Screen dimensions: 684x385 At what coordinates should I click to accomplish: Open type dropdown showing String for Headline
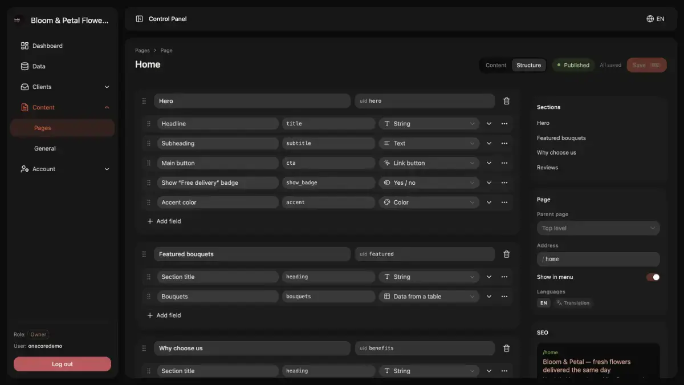click(x=429, y=124)
